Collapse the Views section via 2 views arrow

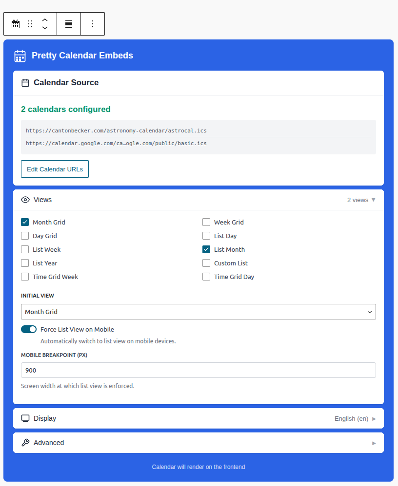tap(373, 200)
